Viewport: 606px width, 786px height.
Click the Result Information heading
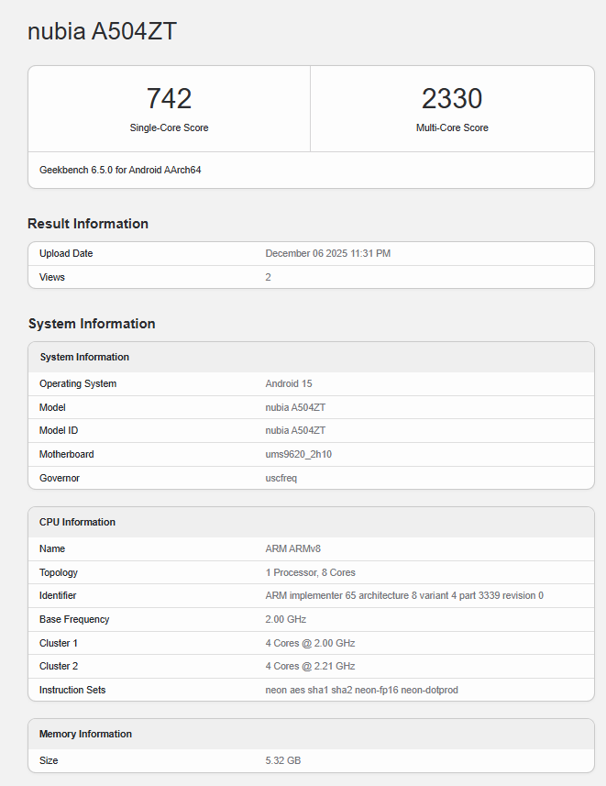(x=88, y=224)
